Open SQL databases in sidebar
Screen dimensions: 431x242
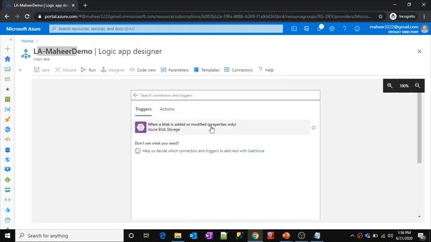pyautogui.click(x=7, y=150)
